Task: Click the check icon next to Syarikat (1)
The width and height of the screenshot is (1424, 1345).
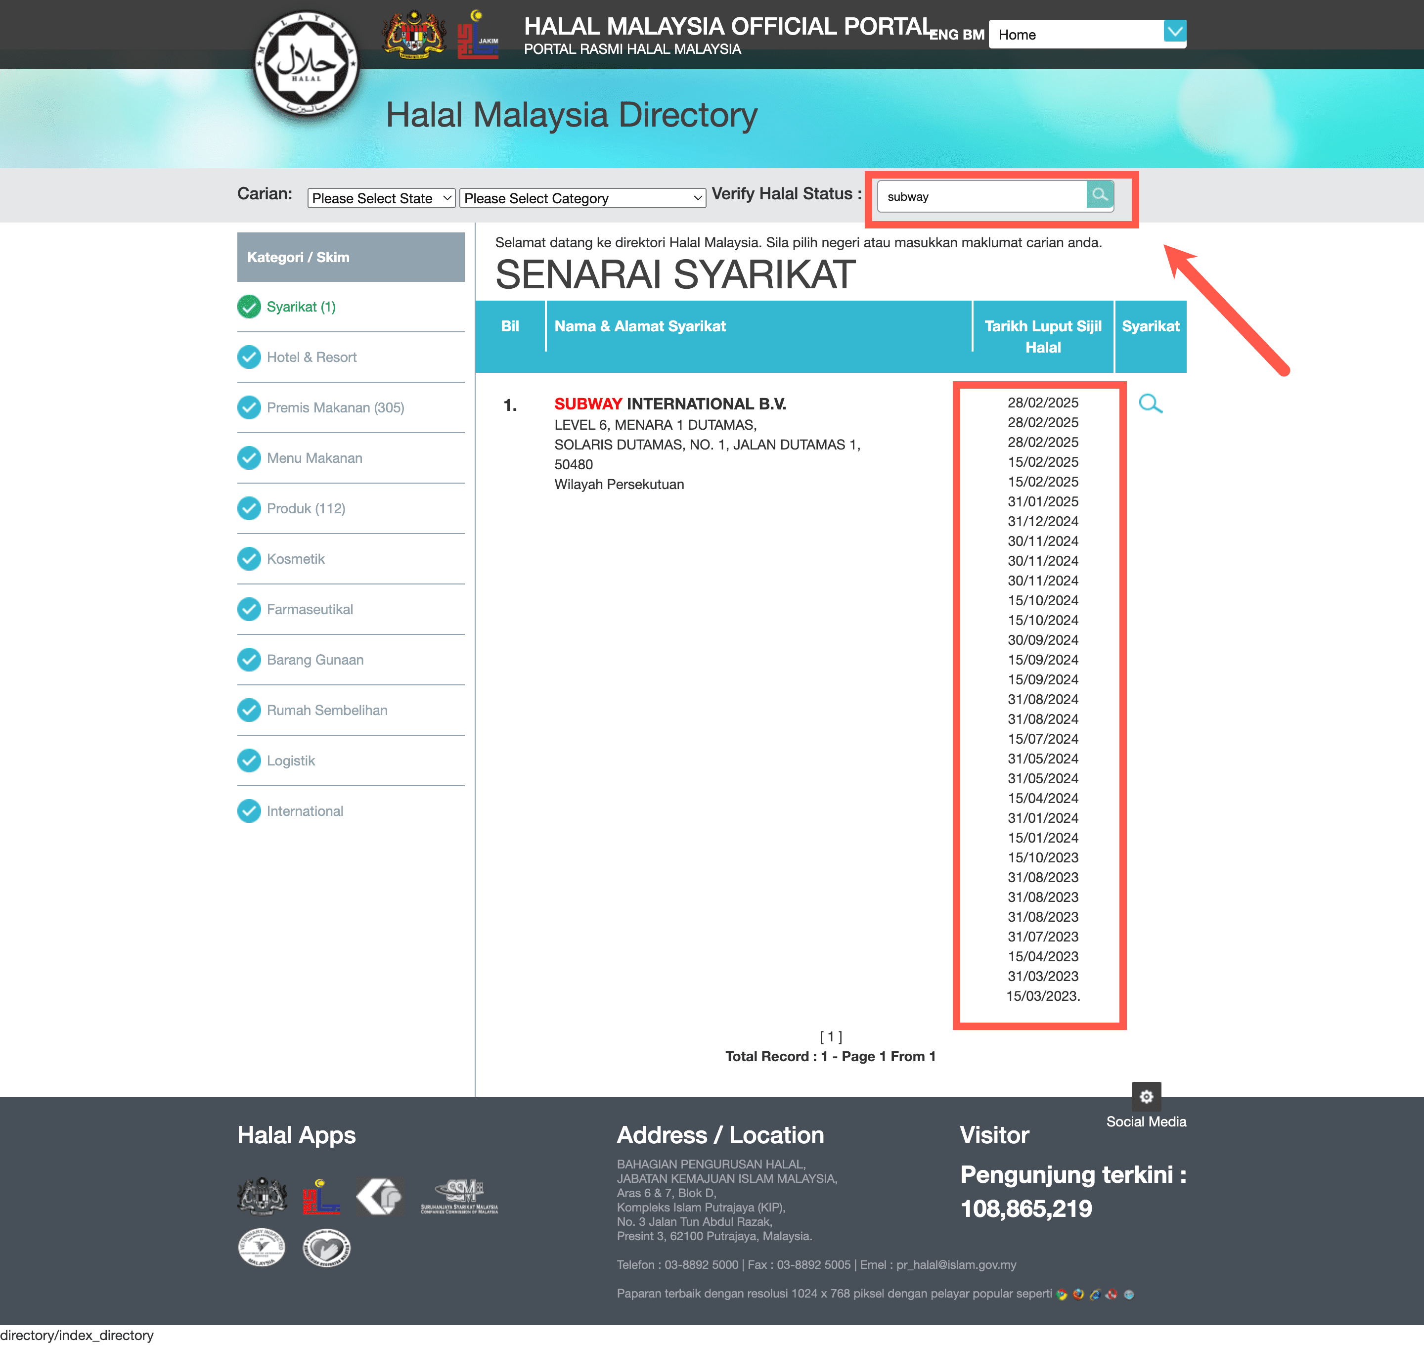Action: pos(249,307)
